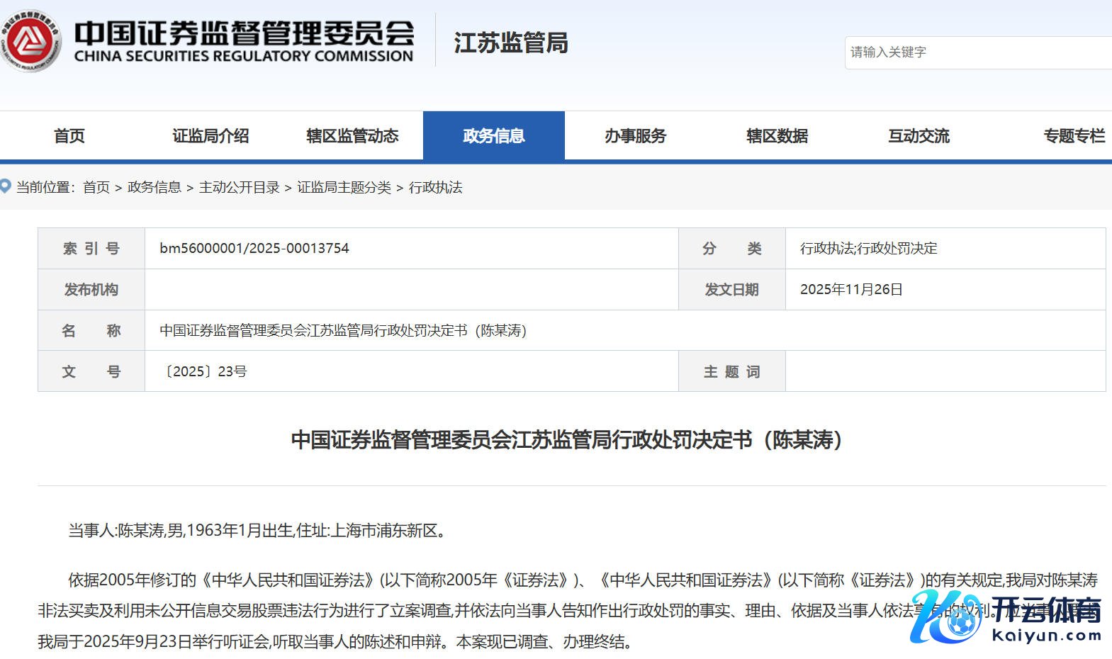Click the keyword search input field
The image size is (1112, 659).
(978, 52)
